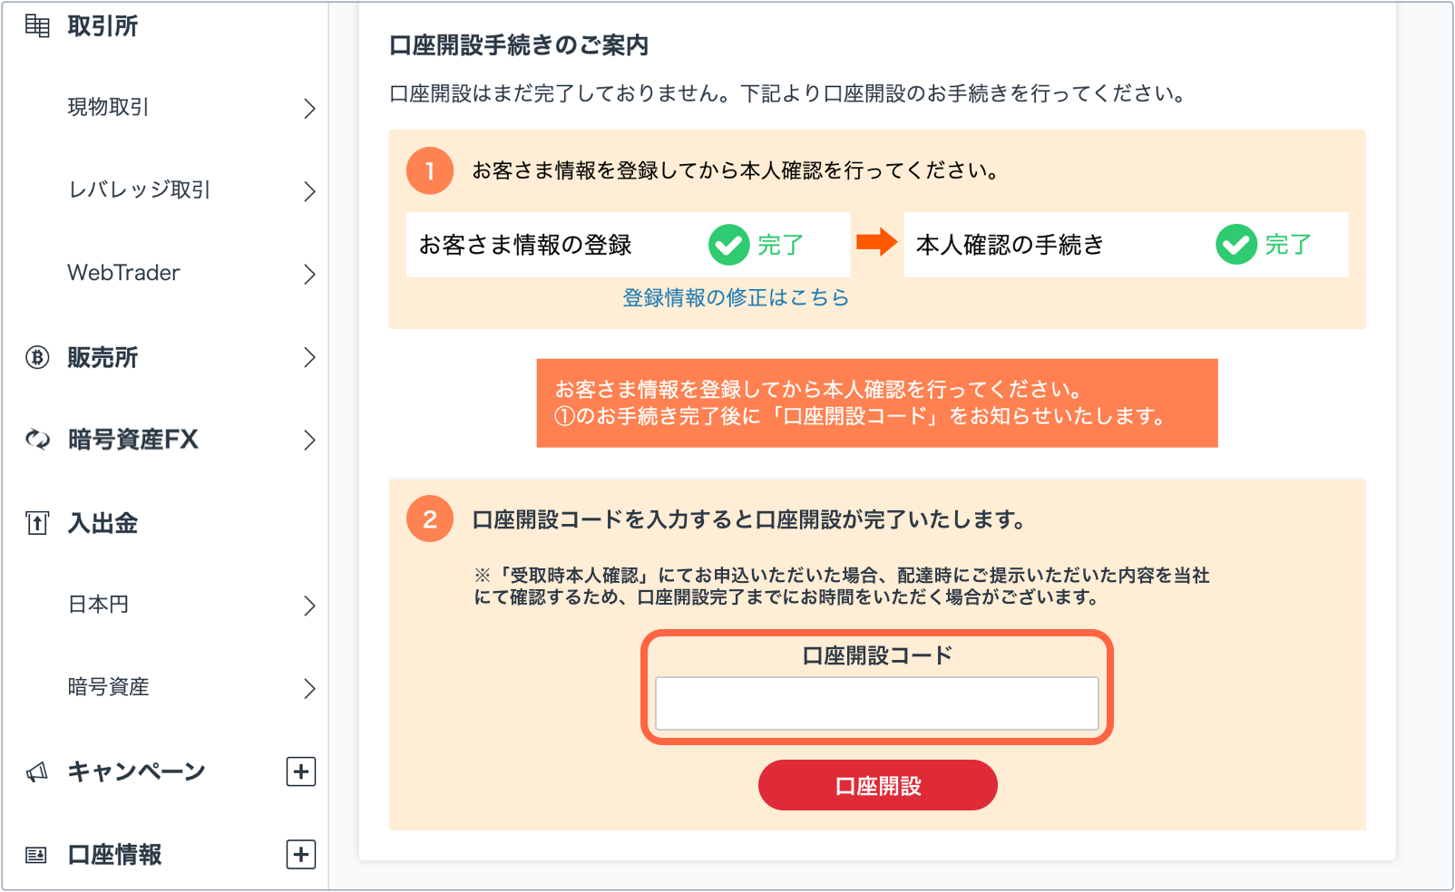Expand 口座情報 with the plus box

tap(301, 855)
